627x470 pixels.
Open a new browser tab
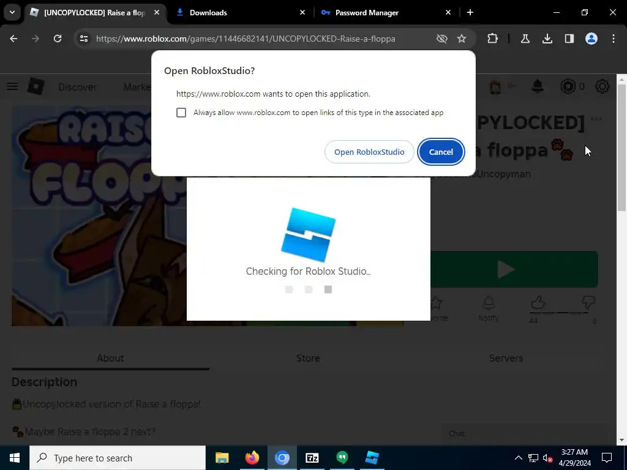click(470, 12)
